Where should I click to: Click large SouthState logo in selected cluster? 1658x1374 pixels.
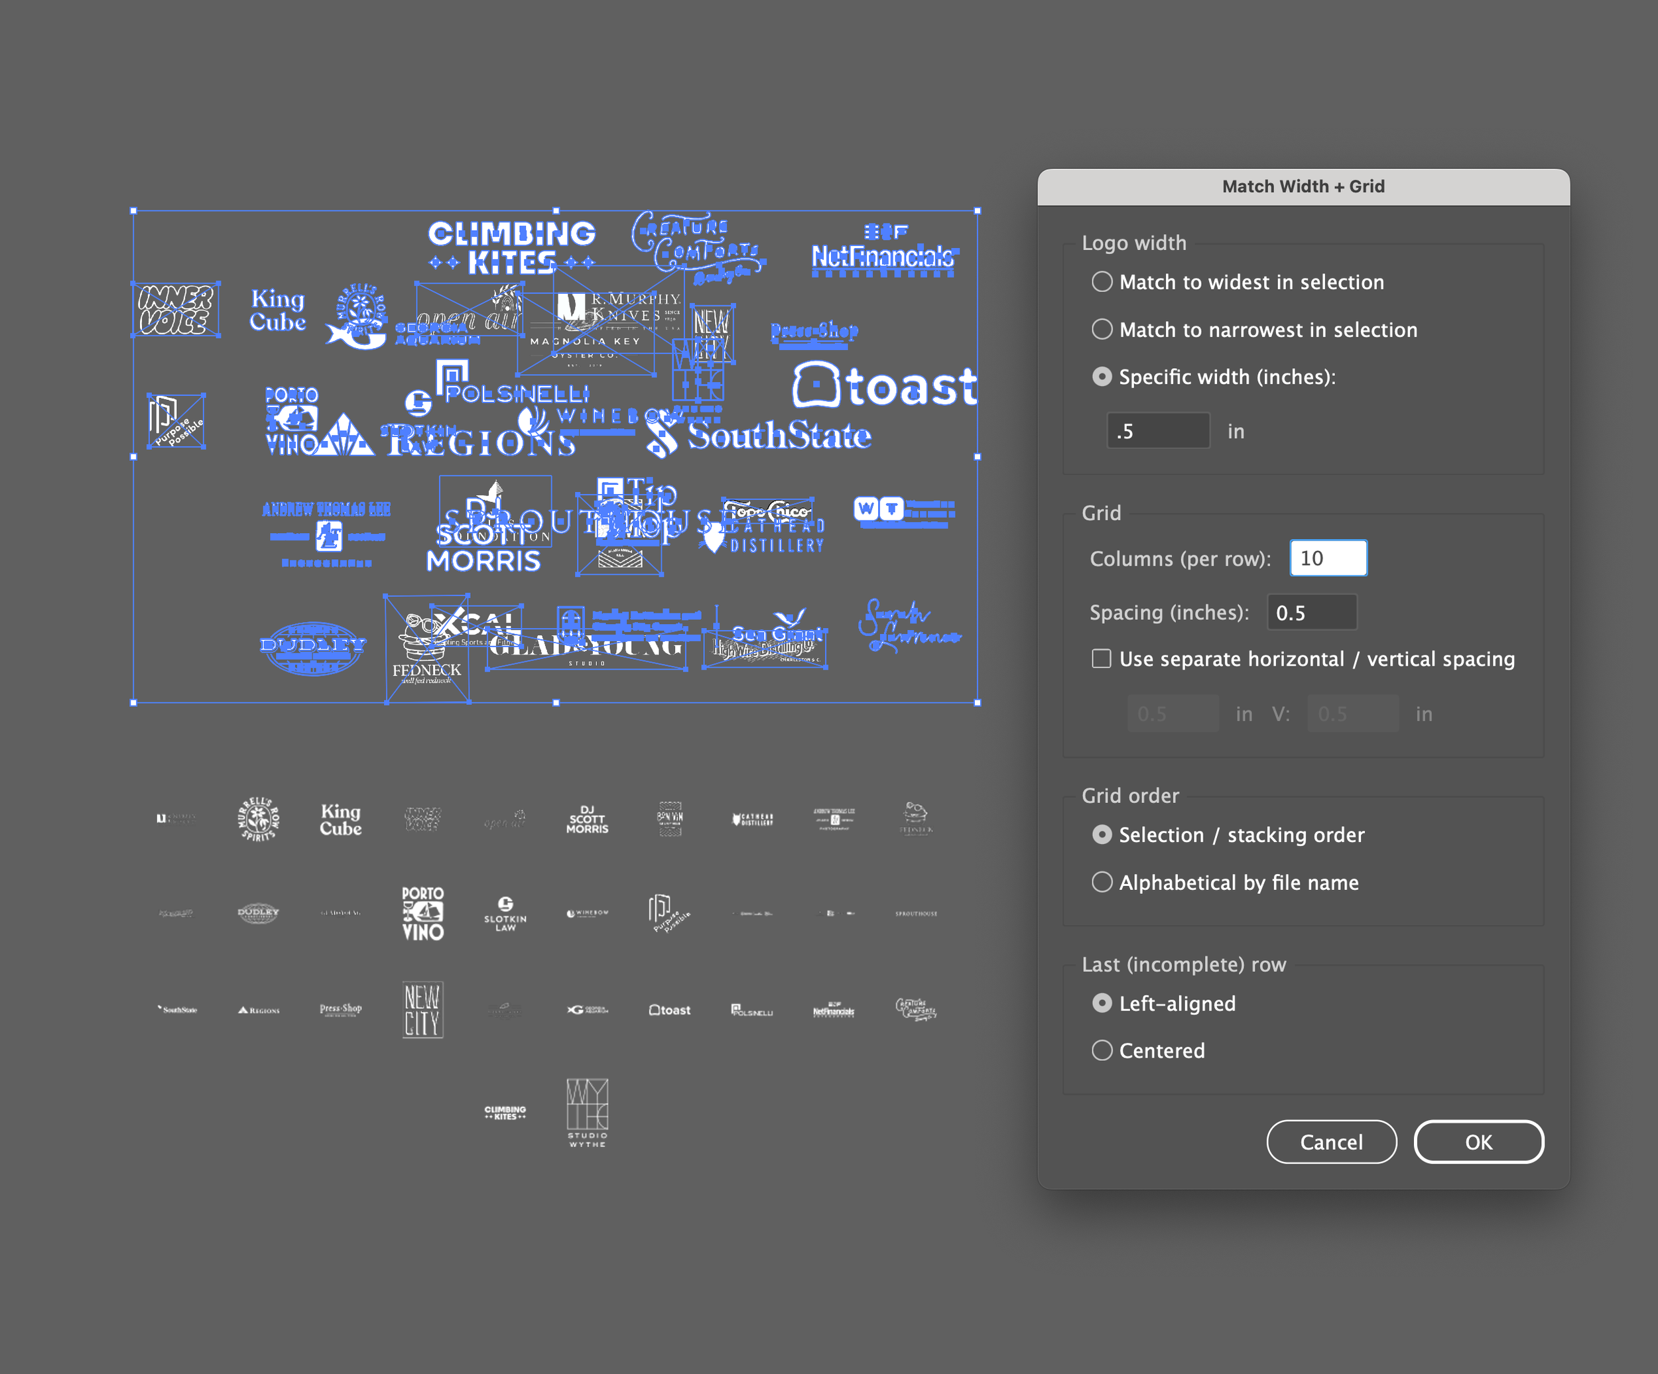pos(758,437)
